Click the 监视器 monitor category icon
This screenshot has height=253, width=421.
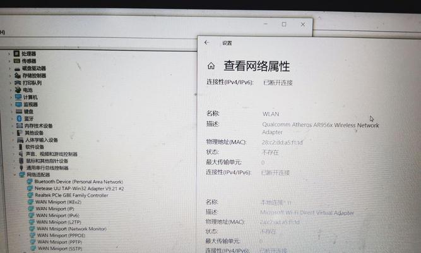coord(19,104)
